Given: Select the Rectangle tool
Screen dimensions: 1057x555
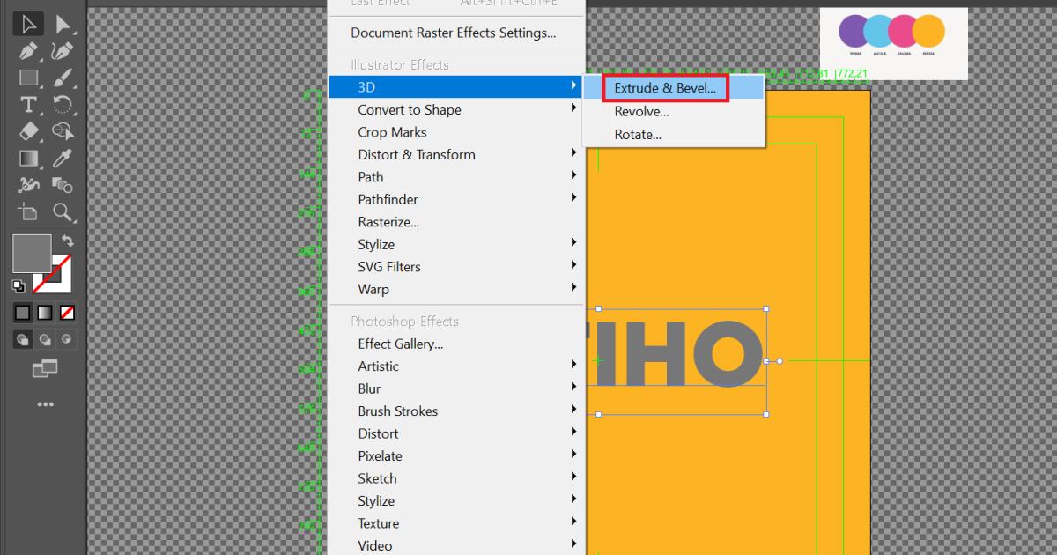Looking at the screenshot, I should (28, 78).
